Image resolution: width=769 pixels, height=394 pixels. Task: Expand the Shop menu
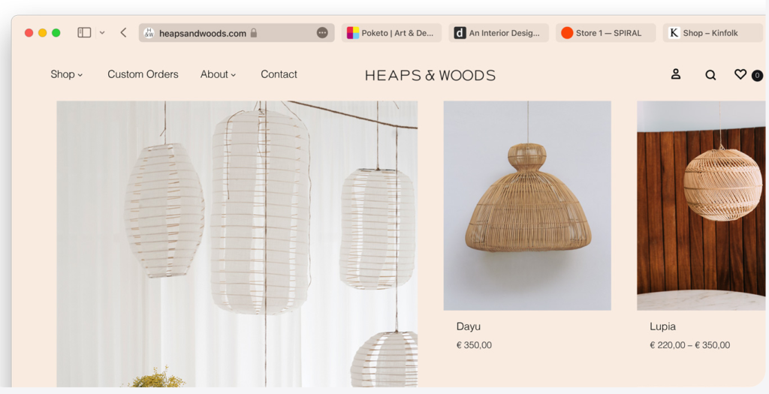[67, 74]
